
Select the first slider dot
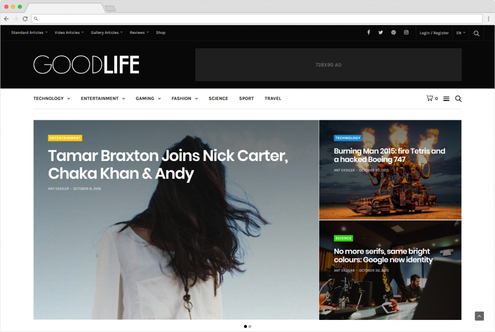coord(246,327)
